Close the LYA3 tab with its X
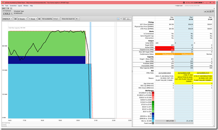The width and height of the screenshot is (218, 130). 8,8
